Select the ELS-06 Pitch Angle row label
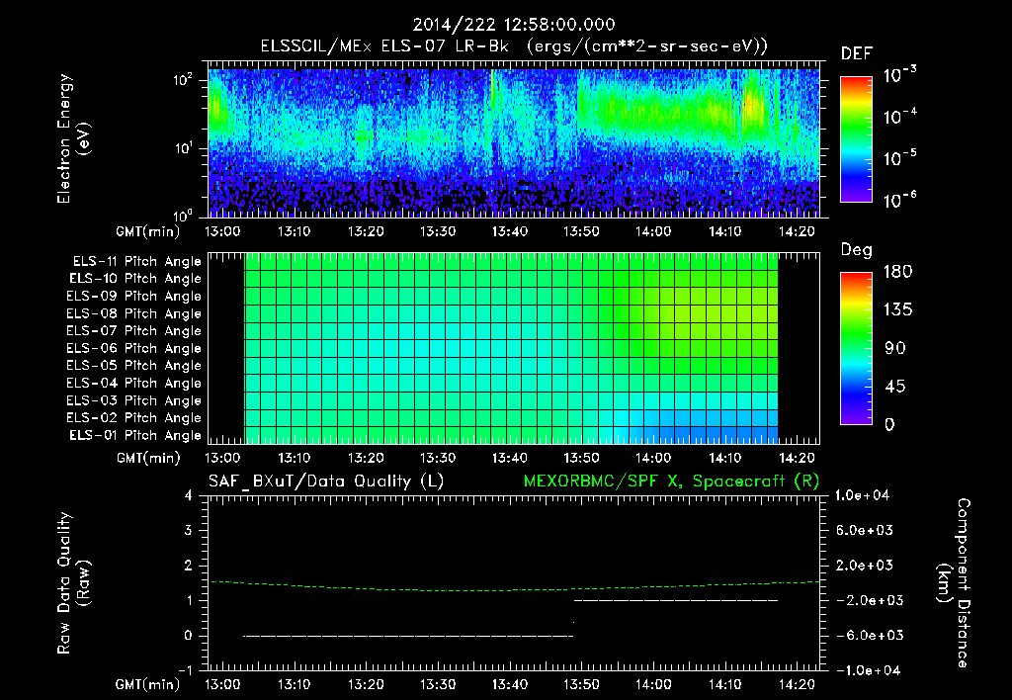 pyautogui.click(x=133, y=348)
